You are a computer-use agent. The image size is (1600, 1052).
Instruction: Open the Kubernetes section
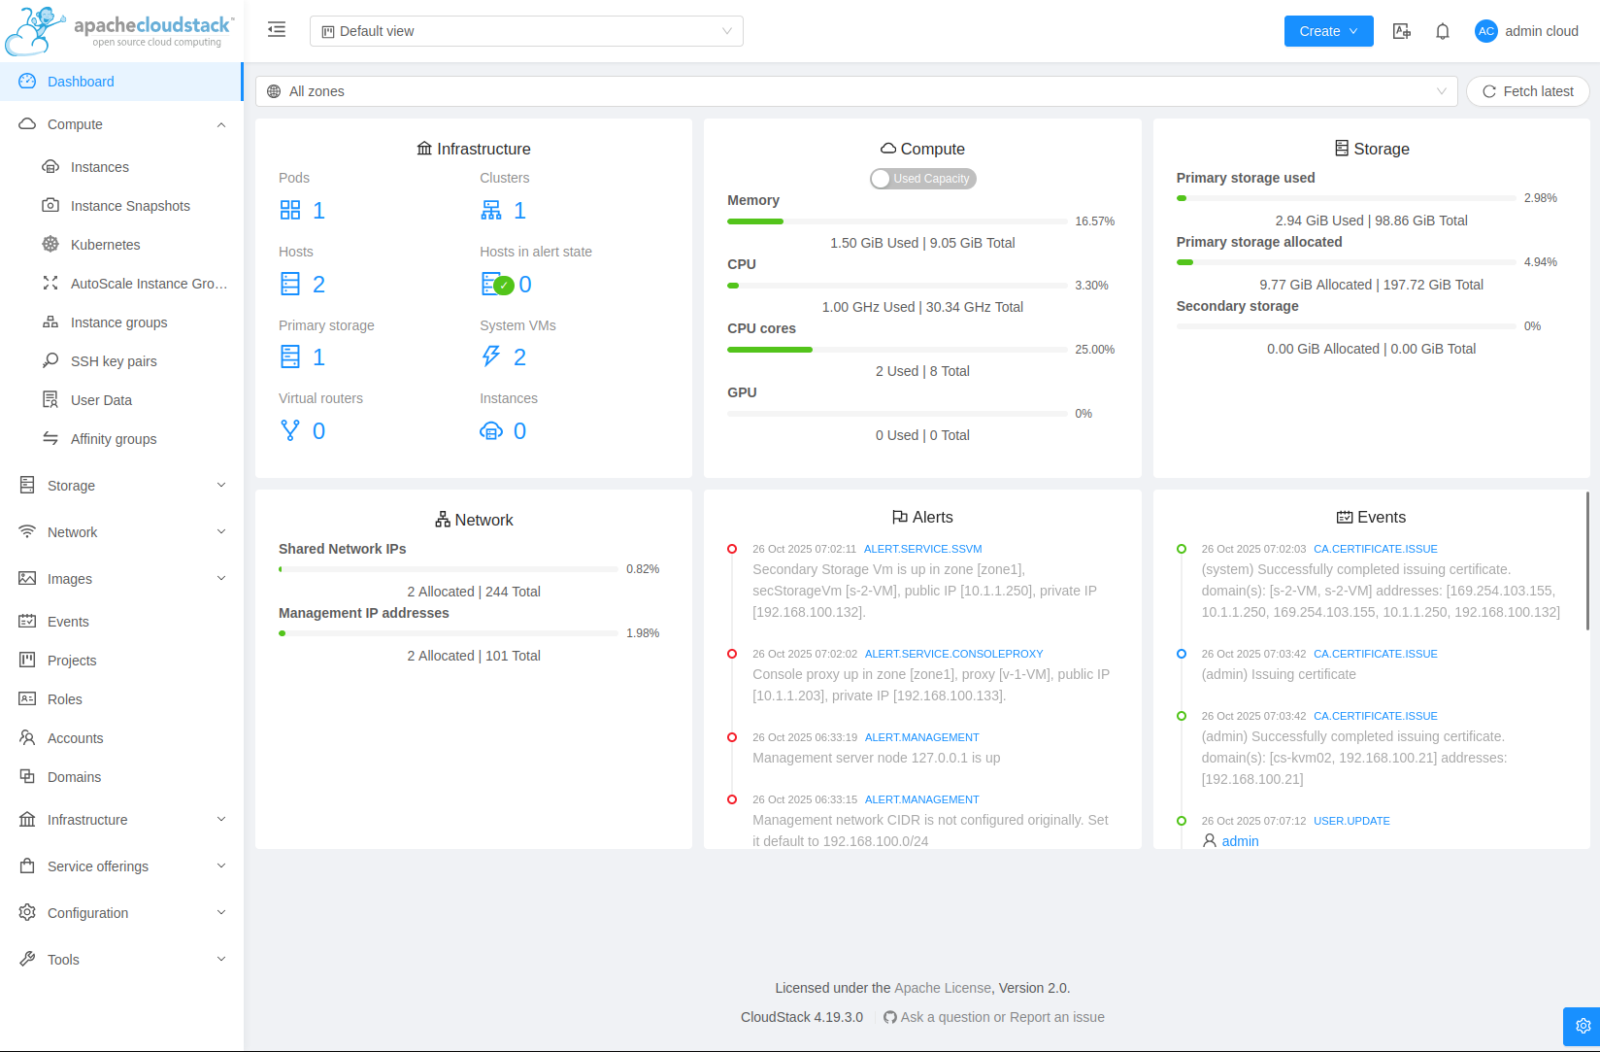pos(105,244)
